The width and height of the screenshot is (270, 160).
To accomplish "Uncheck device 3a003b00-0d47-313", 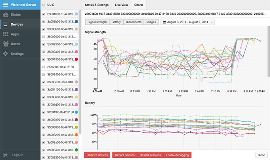I will point(44,22).
